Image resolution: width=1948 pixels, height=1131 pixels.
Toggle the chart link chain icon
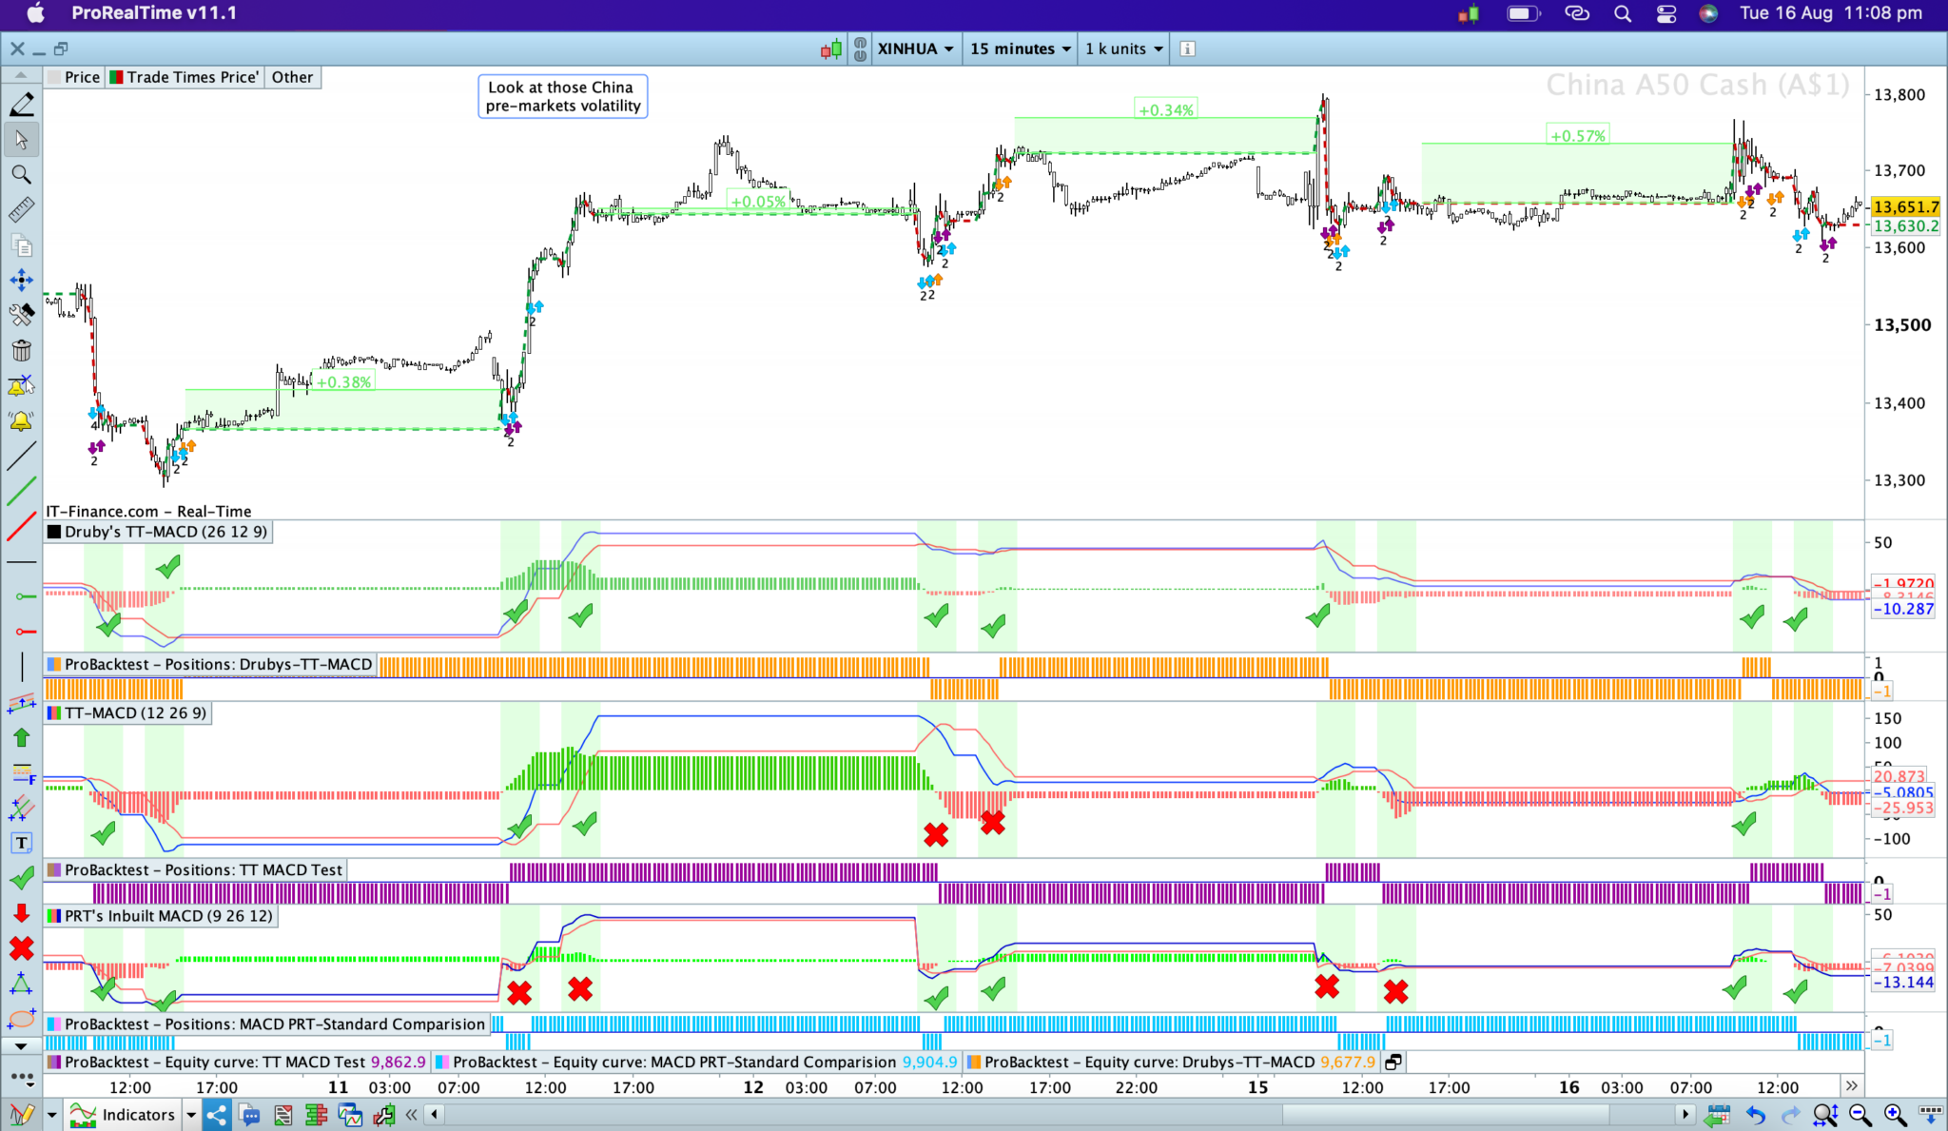pyautogui.click(x=860, y=49)
